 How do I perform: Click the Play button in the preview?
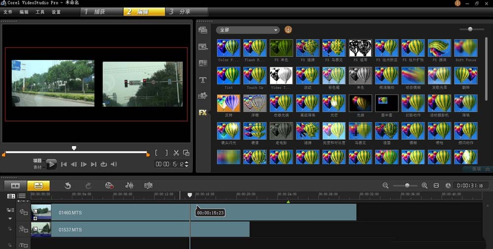point(51,164)
